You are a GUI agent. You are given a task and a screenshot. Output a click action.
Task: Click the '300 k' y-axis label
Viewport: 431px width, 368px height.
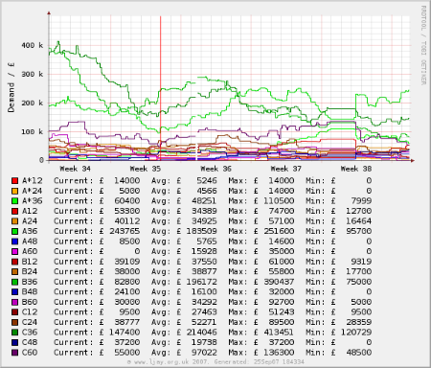click(x=33, y=74)
